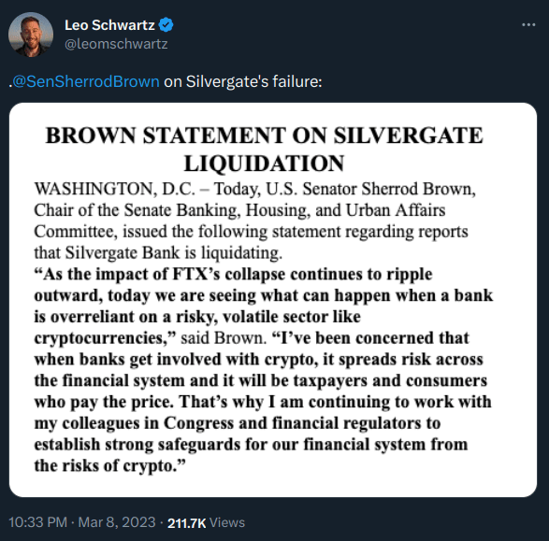The image size is (549, 541).
Task: Click the "That's why I am continuing" sentence
Action: (x=336, y=402)
